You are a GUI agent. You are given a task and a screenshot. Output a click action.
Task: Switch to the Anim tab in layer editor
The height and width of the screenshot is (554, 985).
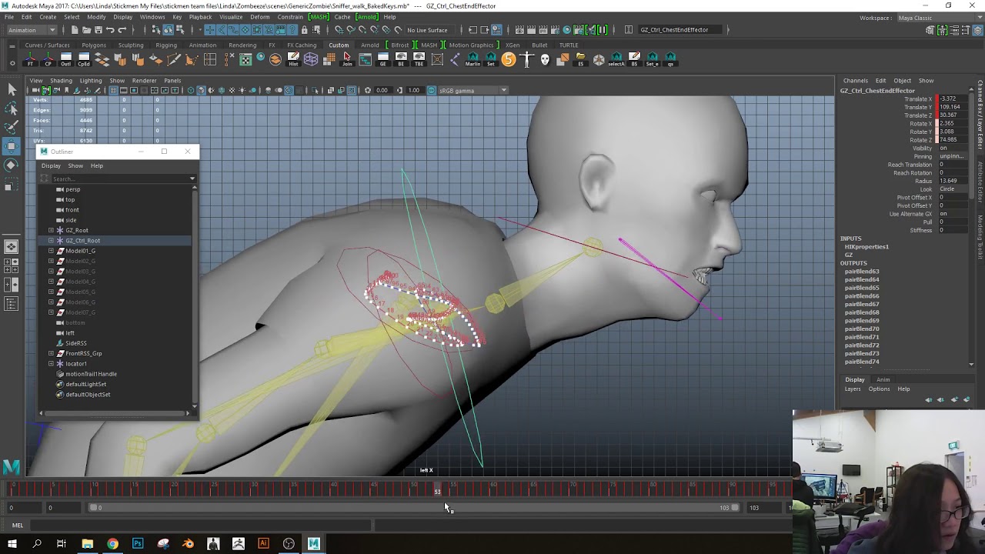click(883, 379)
